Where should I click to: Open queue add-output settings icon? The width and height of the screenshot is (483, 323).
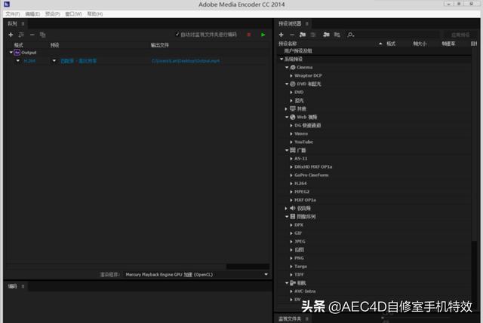pyautogui.click(x=21, y=35)
